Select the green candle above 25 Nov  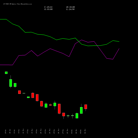pos(55,104)
